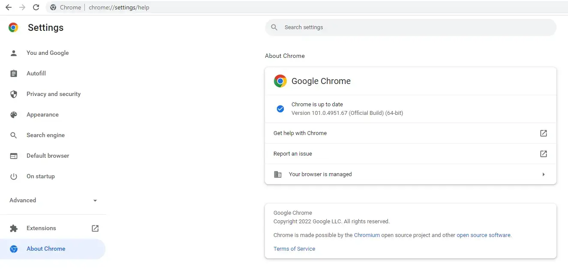
Task: Click into the Search settings field
Action: [411, 27]
